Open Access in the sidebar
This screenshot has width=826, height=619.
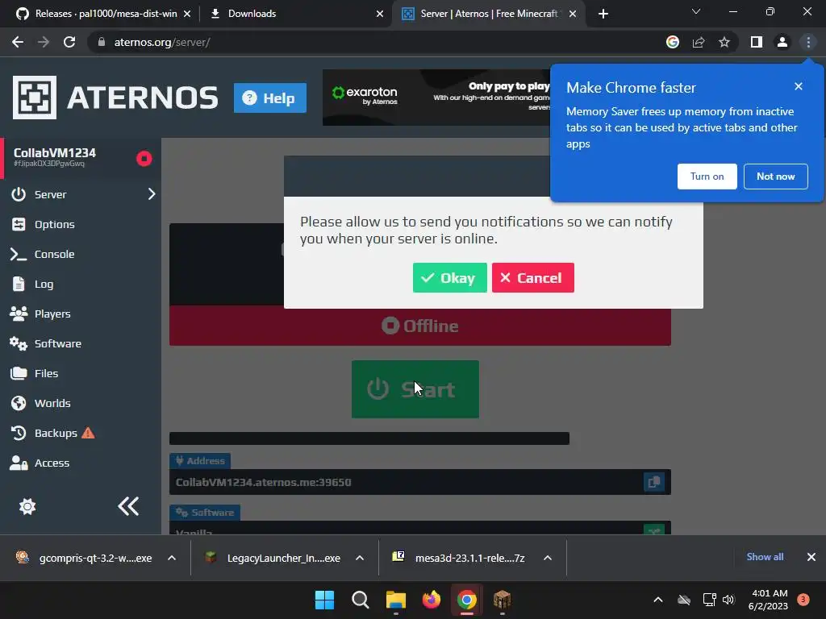52,463
